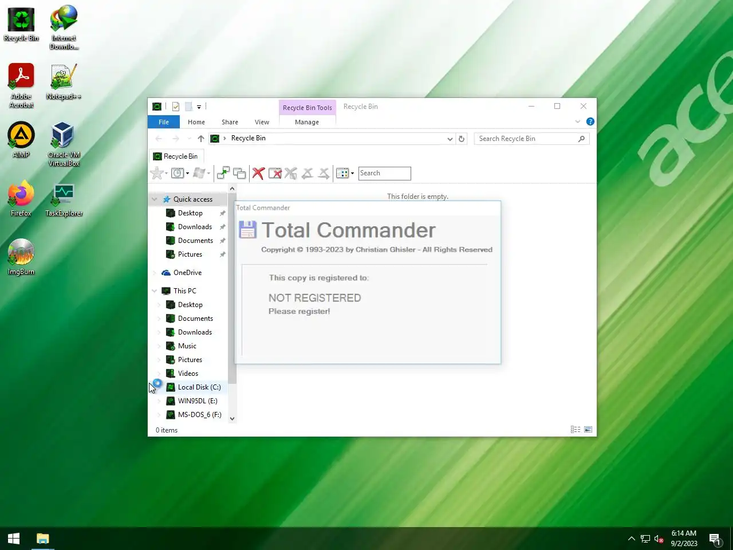Image resolution: width=733 pixels, height=550 pixels.
Task: Open Oracle VM VirtualBox desktop icon
Action: coord(64,144)
